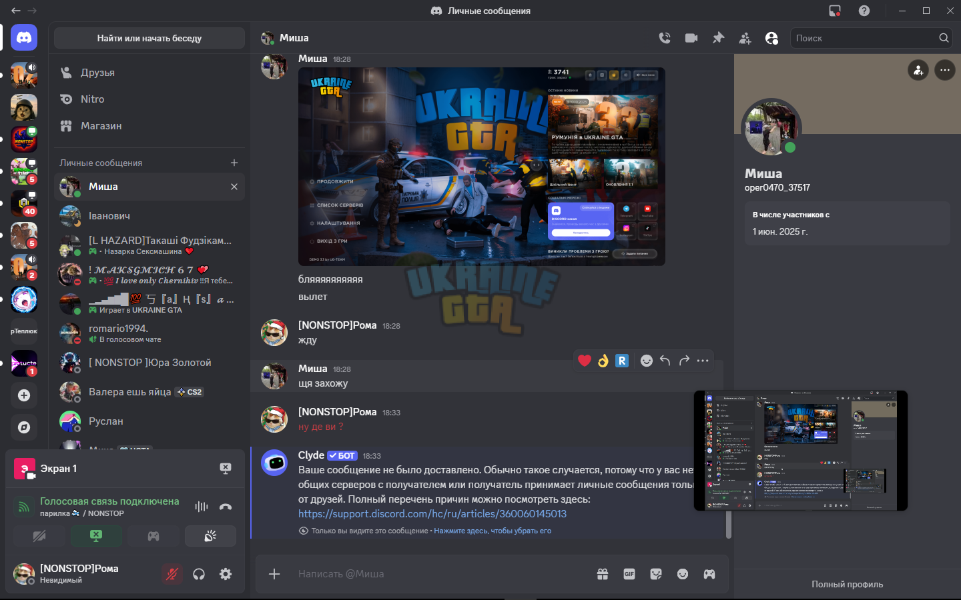Start a voice call with Миша
The height and width of the screenshot is (600, 961).
665,38
